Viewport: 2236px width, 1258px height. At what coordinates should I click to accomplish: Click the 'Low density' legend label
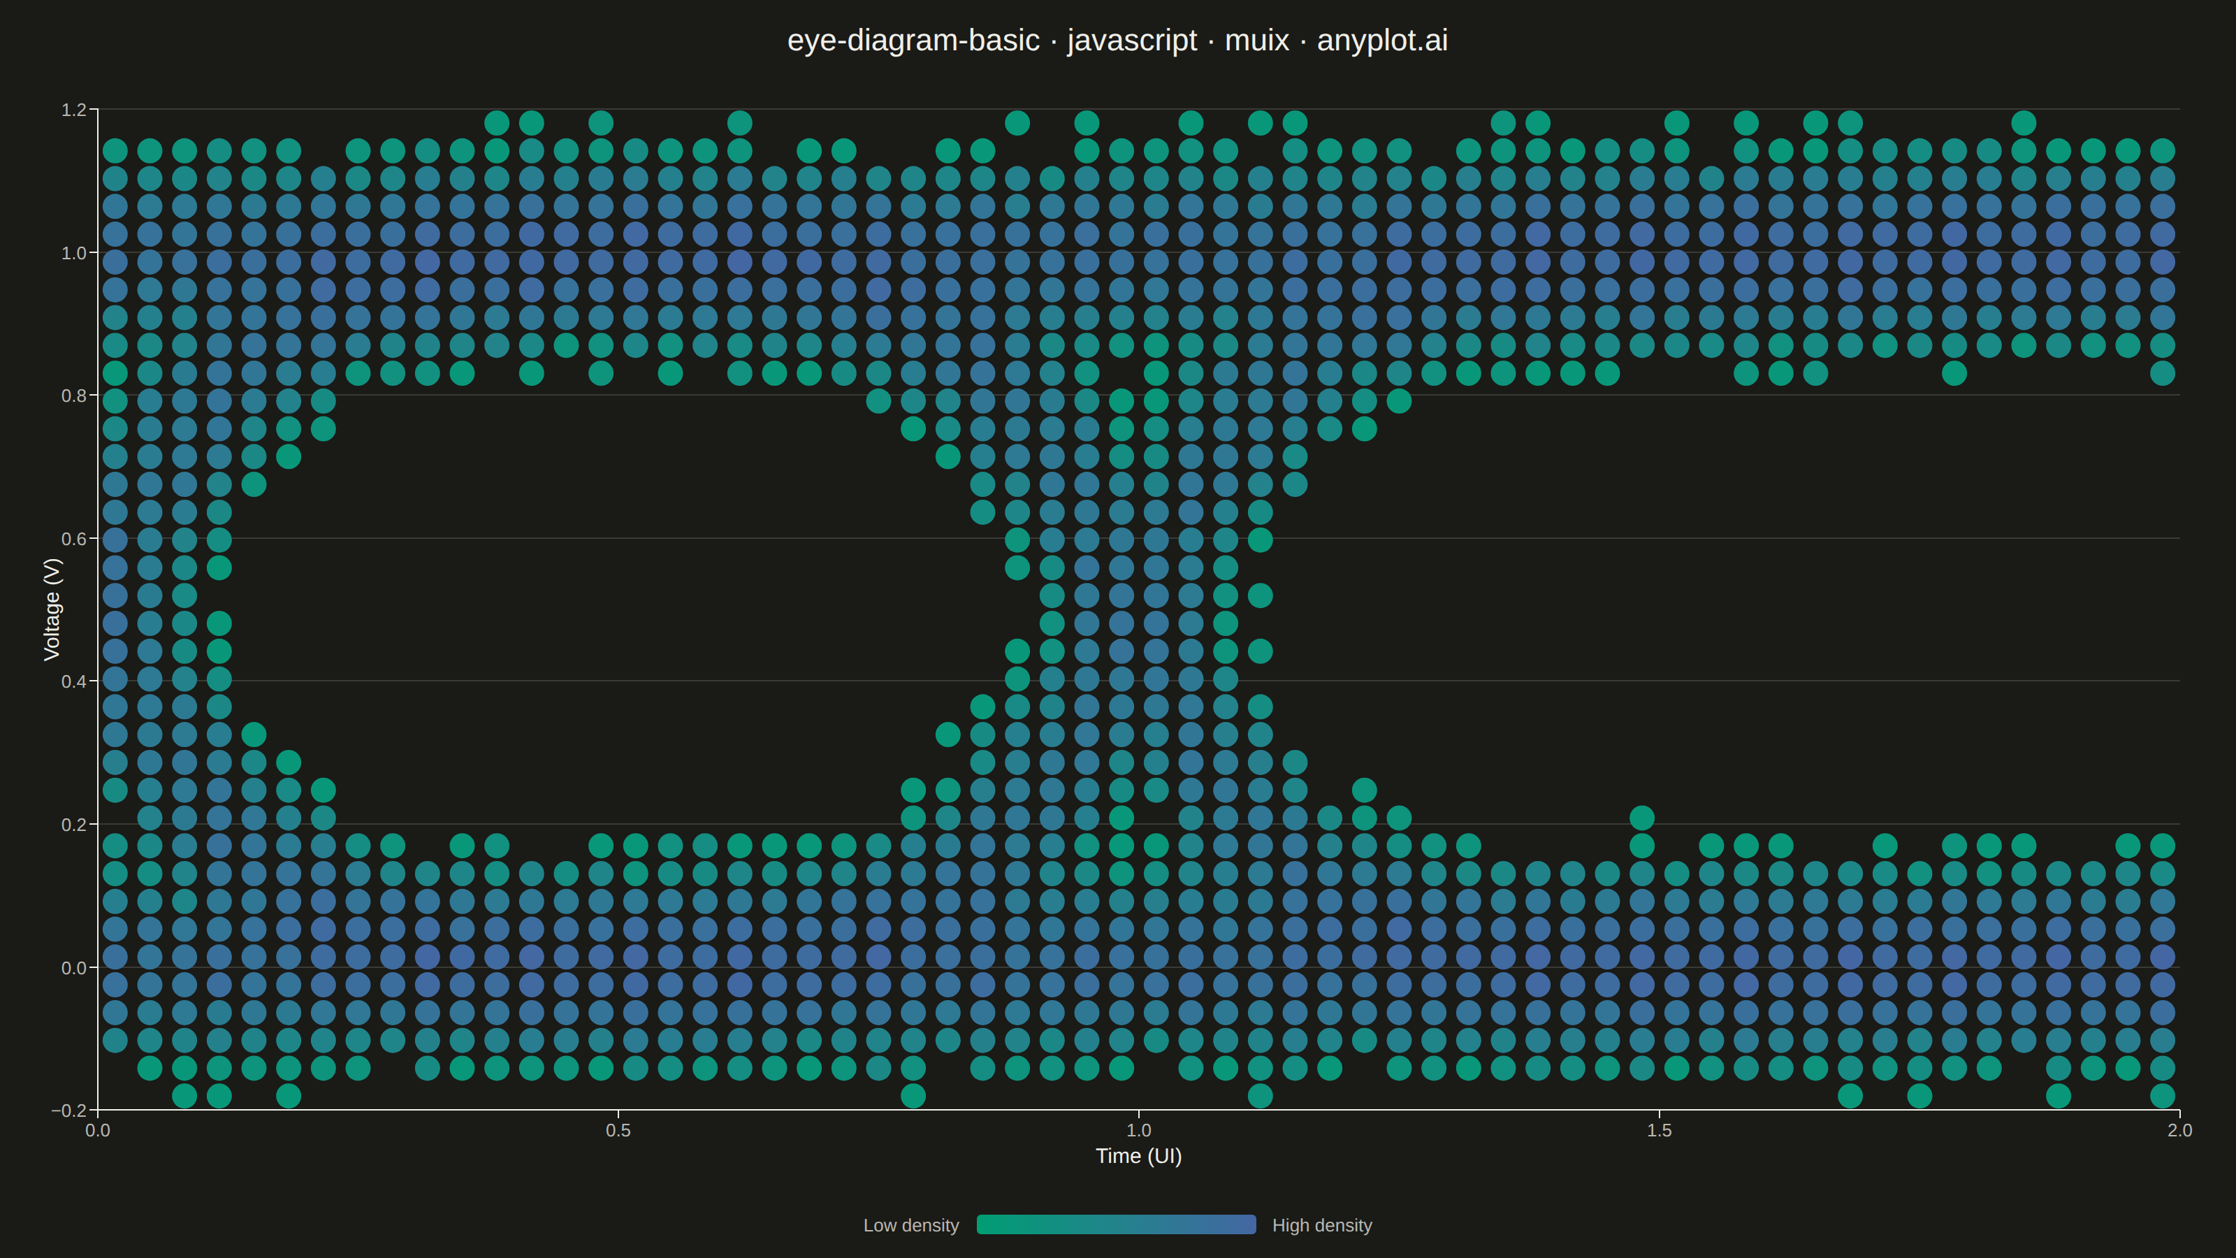pyautogui.click(x=910, y=1225)
